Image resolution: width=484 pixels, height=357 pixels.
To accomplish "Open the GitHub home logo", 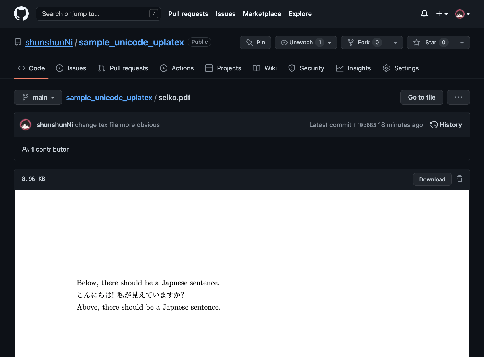I will pyautogui.click(x=21, y=14).
